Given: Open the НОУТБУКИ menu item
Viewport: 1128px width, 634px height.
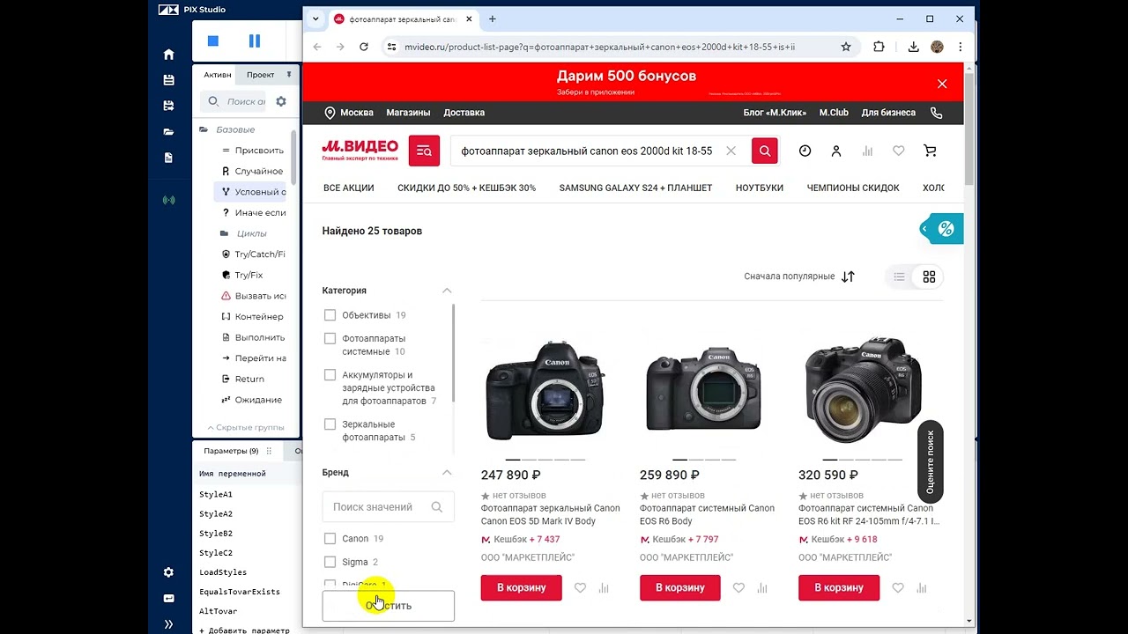Looking at the screenshot, I should point(760,188).
